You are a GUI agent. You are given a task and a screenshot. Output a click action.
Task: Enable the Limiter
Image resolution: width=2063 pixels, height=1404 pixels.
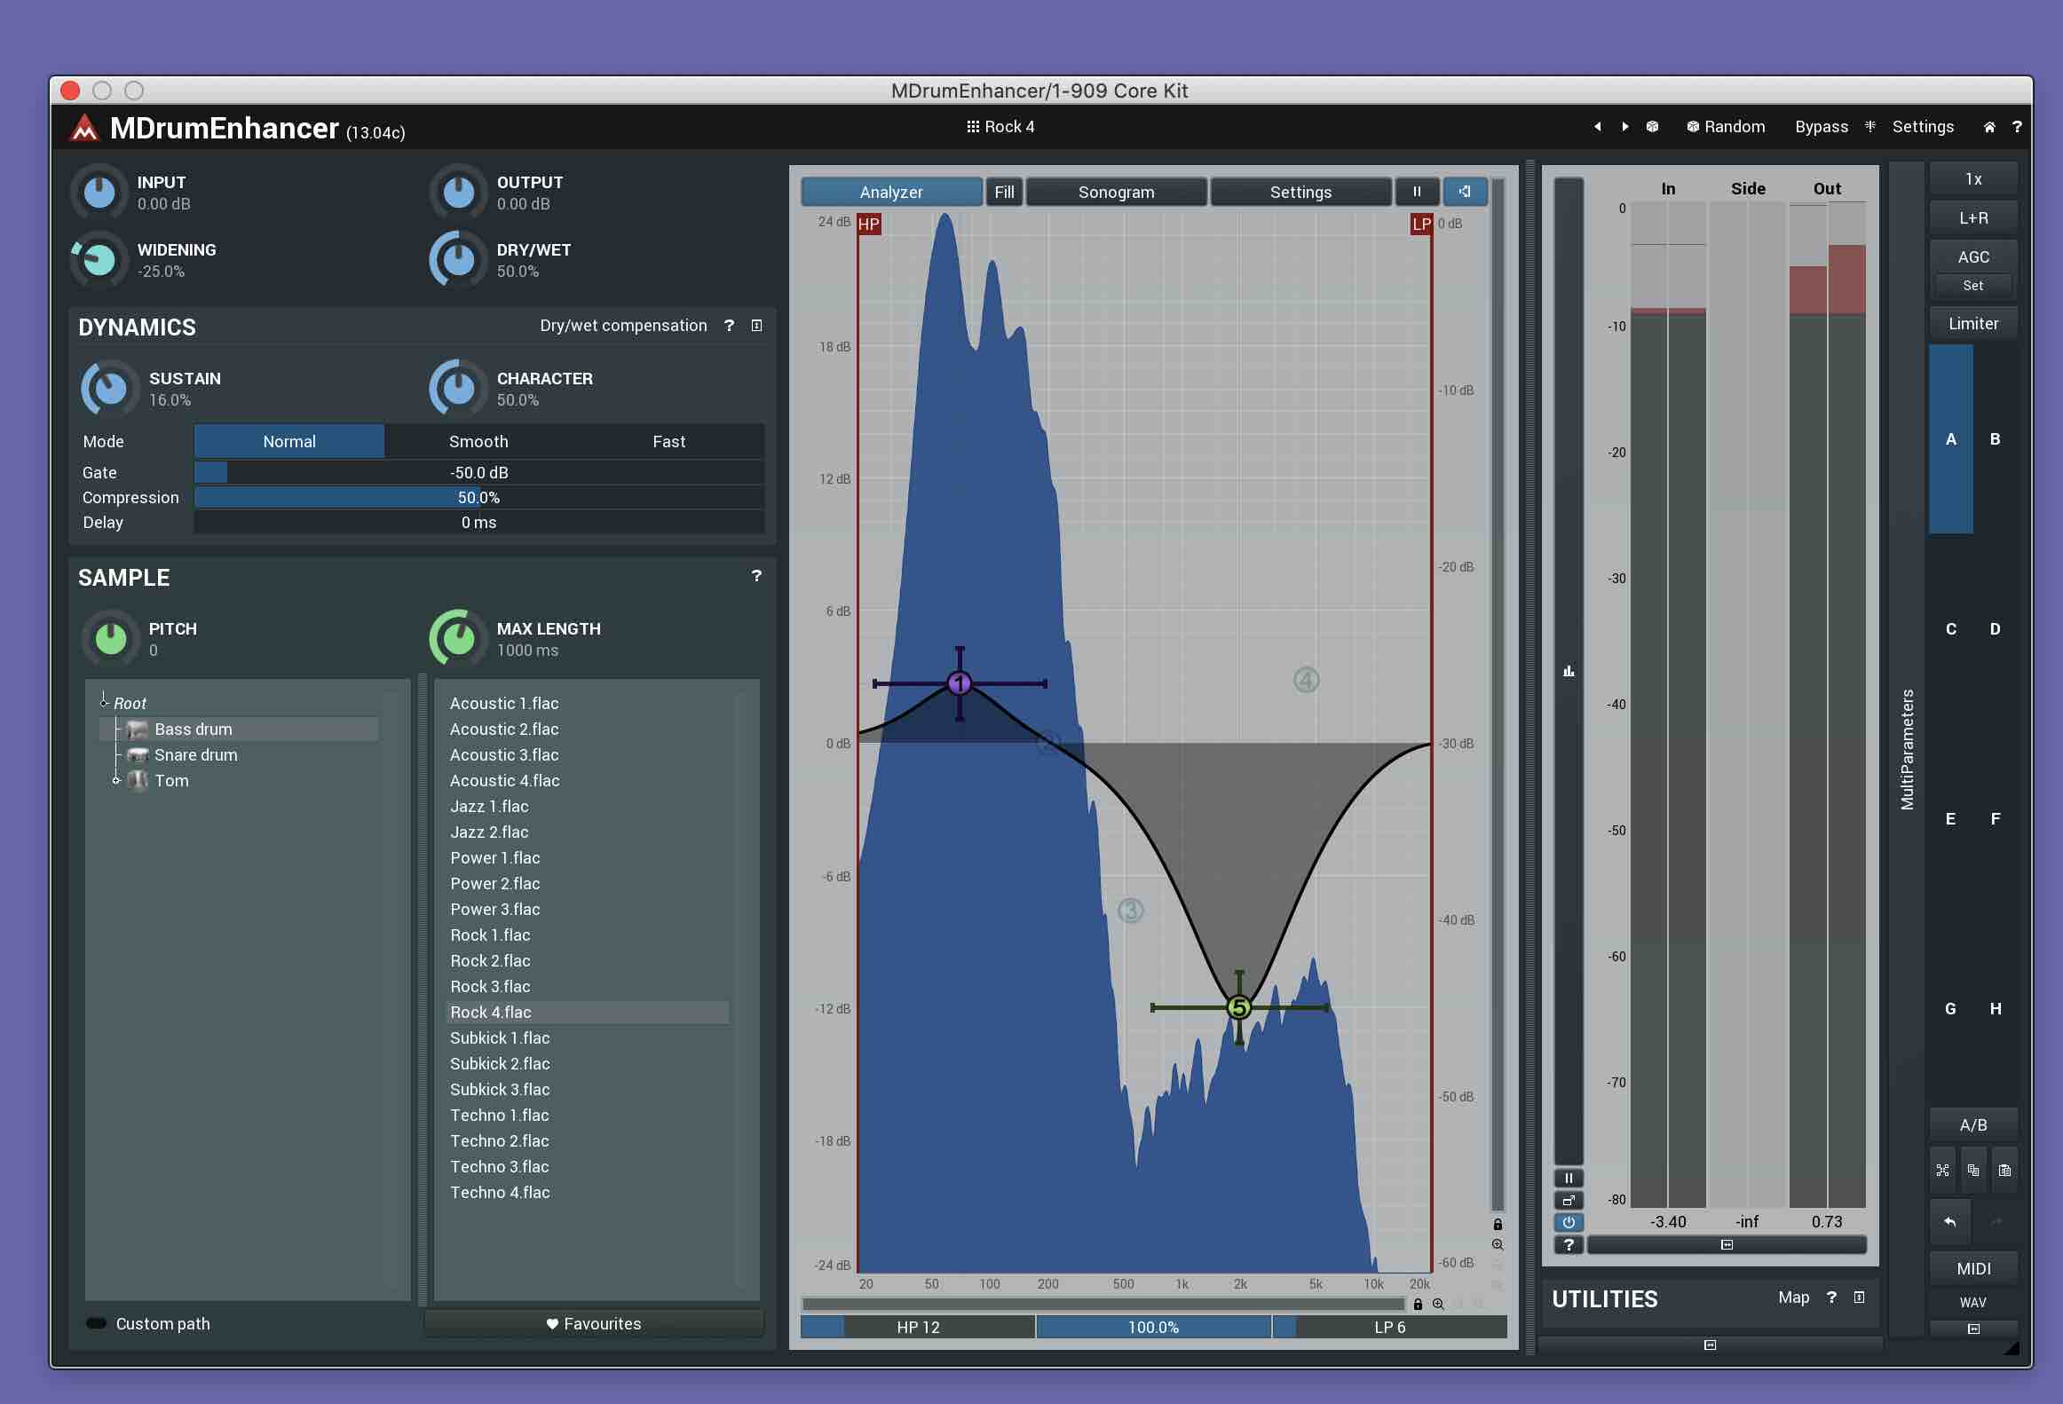[x=1972, y=324]
